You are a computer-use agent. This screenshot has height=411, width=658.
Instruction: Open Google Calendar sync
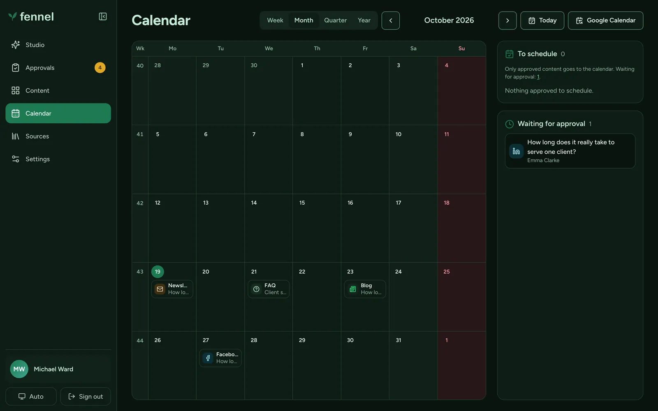pos(605,21)
